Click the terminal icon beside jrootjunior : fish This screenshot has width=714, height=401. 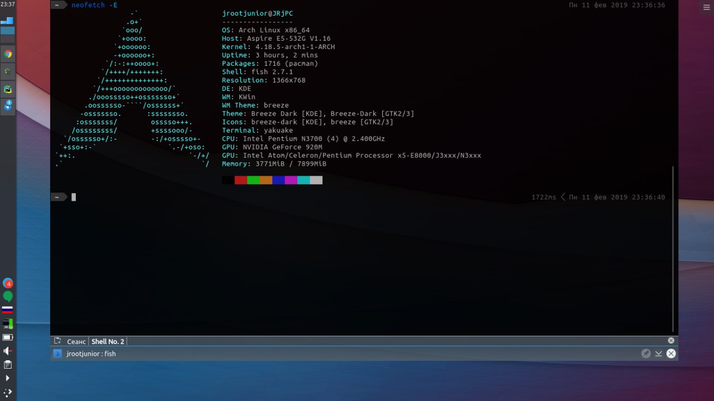(x=57, y=354)
